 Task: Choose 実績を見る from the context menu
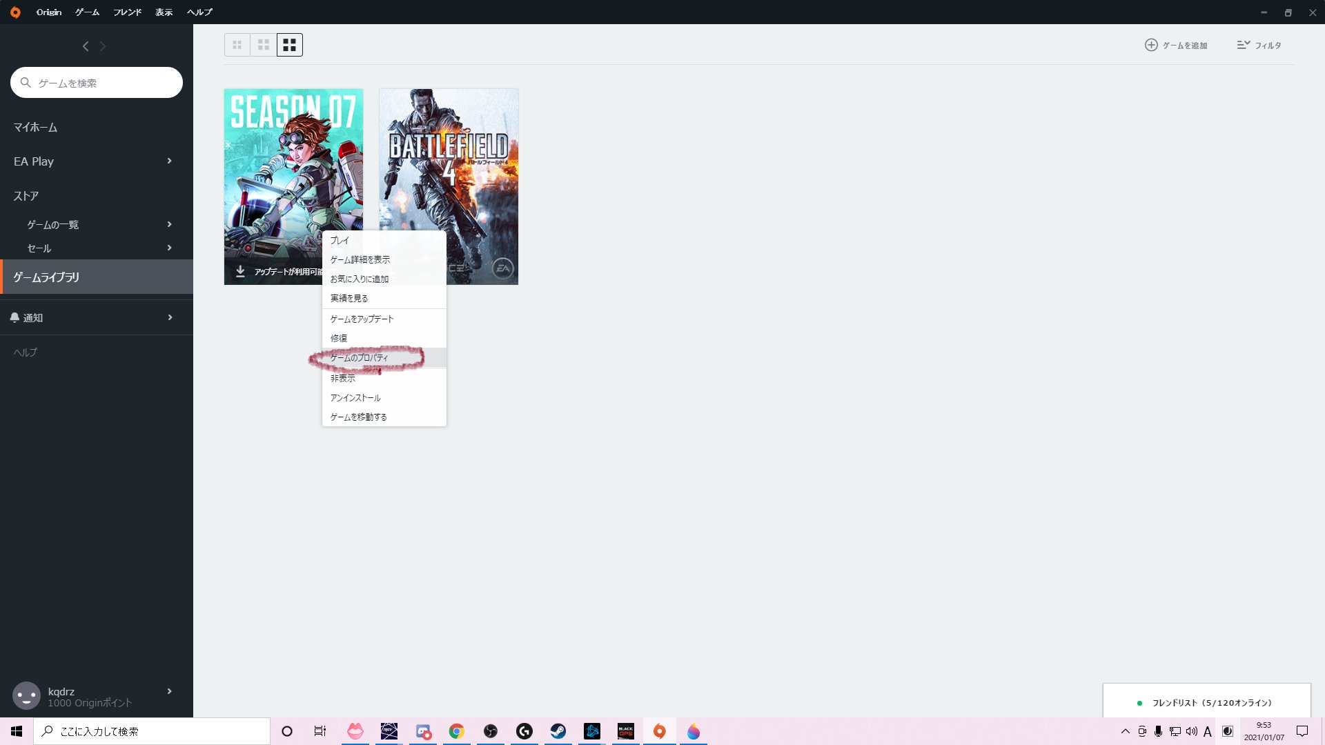(384, 298)
